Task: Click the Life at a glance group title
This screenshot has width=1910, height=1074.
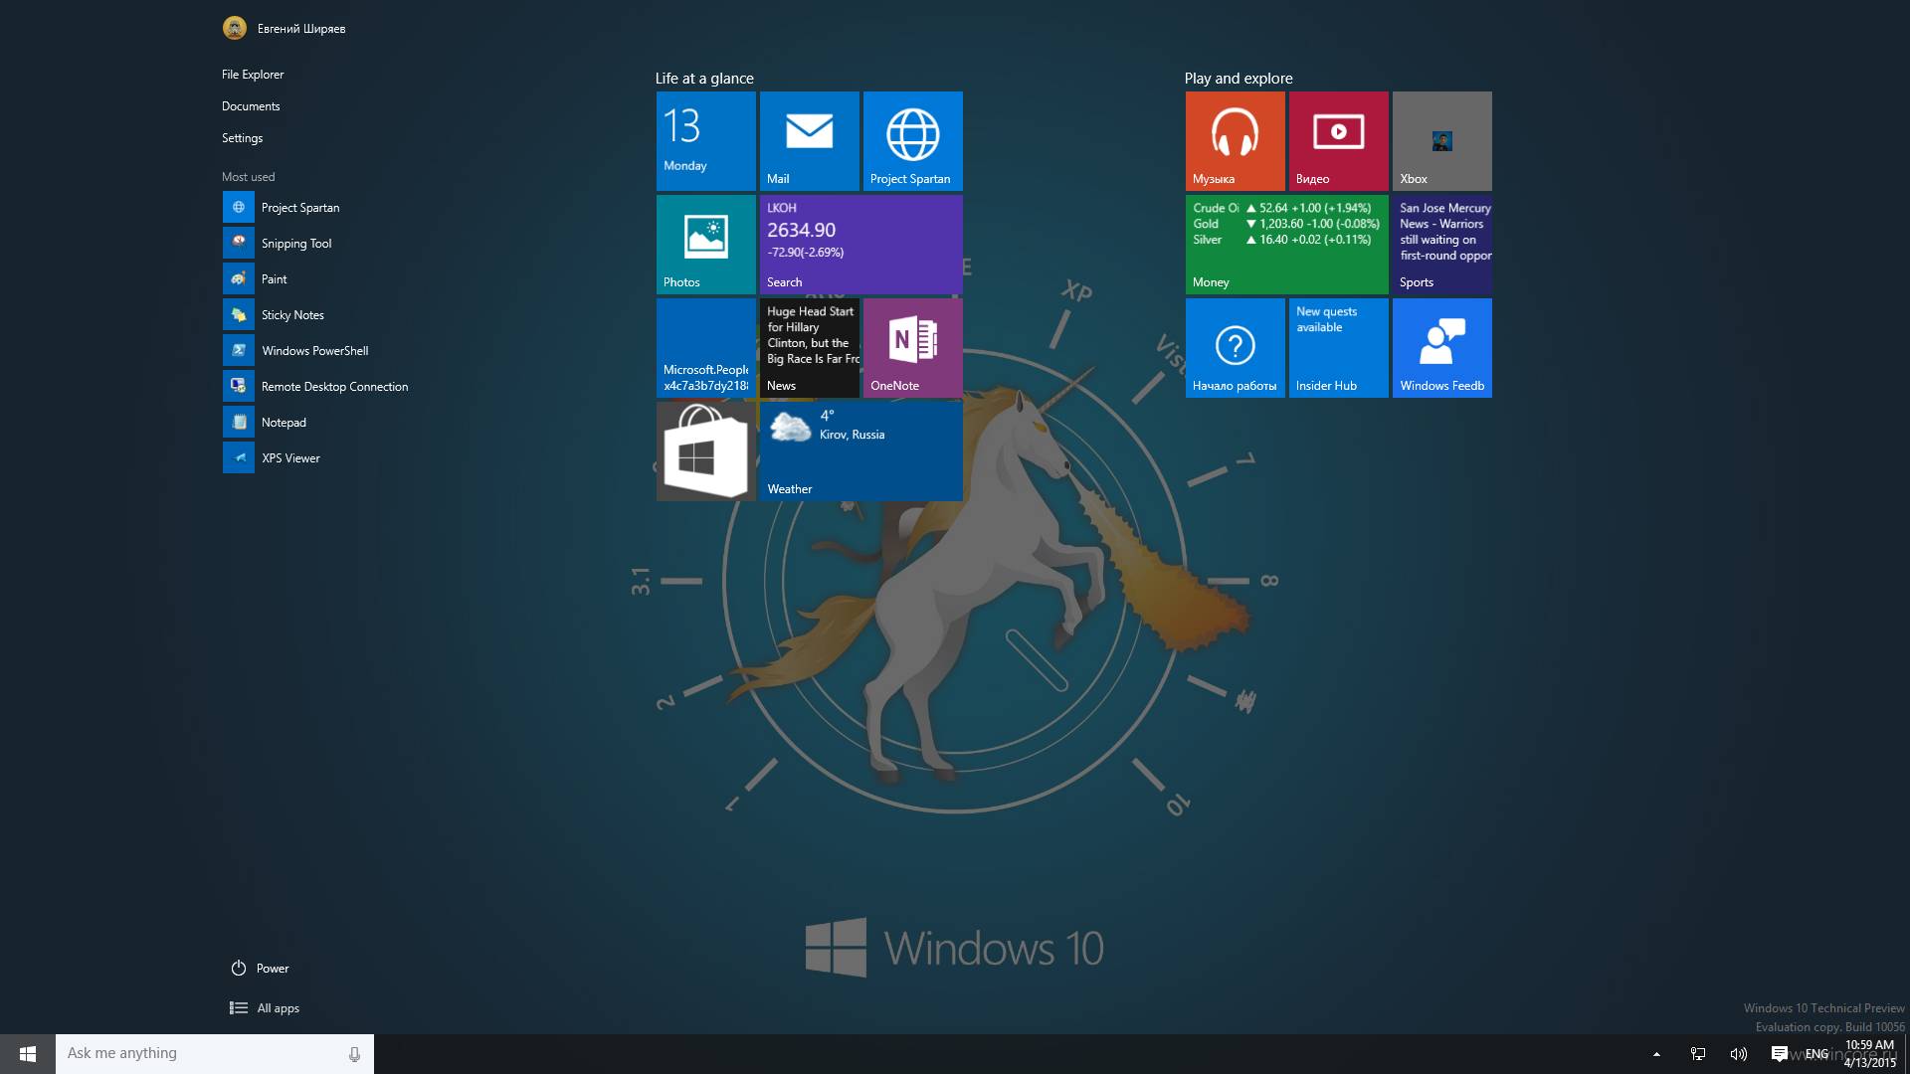Action: click(x=704, y=79)
